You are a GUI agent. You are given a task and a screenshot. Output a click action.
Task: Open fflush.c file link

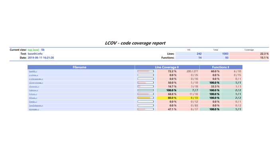(x=33, y=98)
